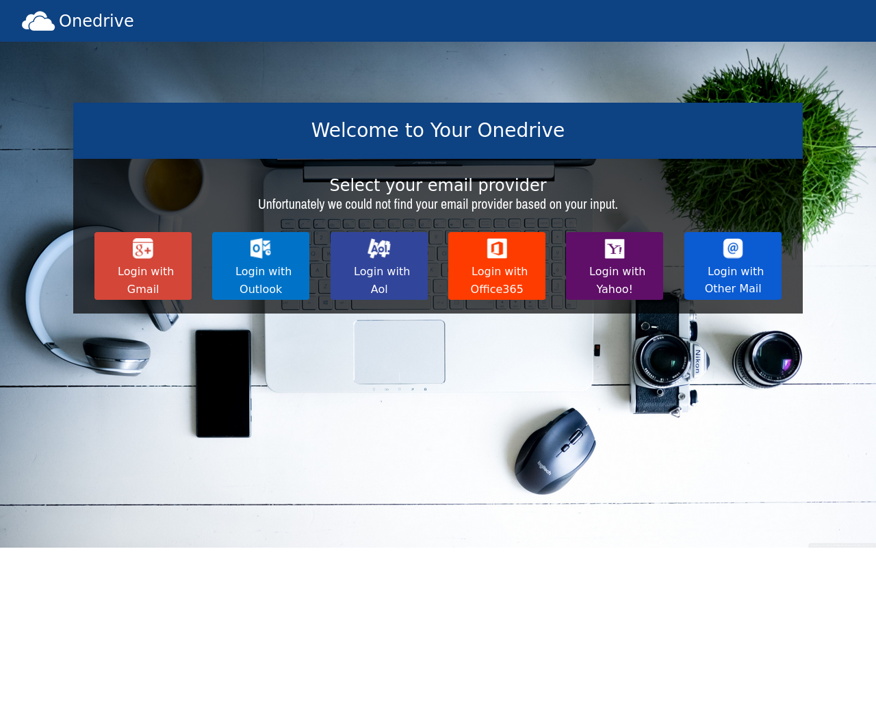This screenshot has height=701, width=876.
Task: Click the Outlook envelope icon
Action: tap(261, 248)
